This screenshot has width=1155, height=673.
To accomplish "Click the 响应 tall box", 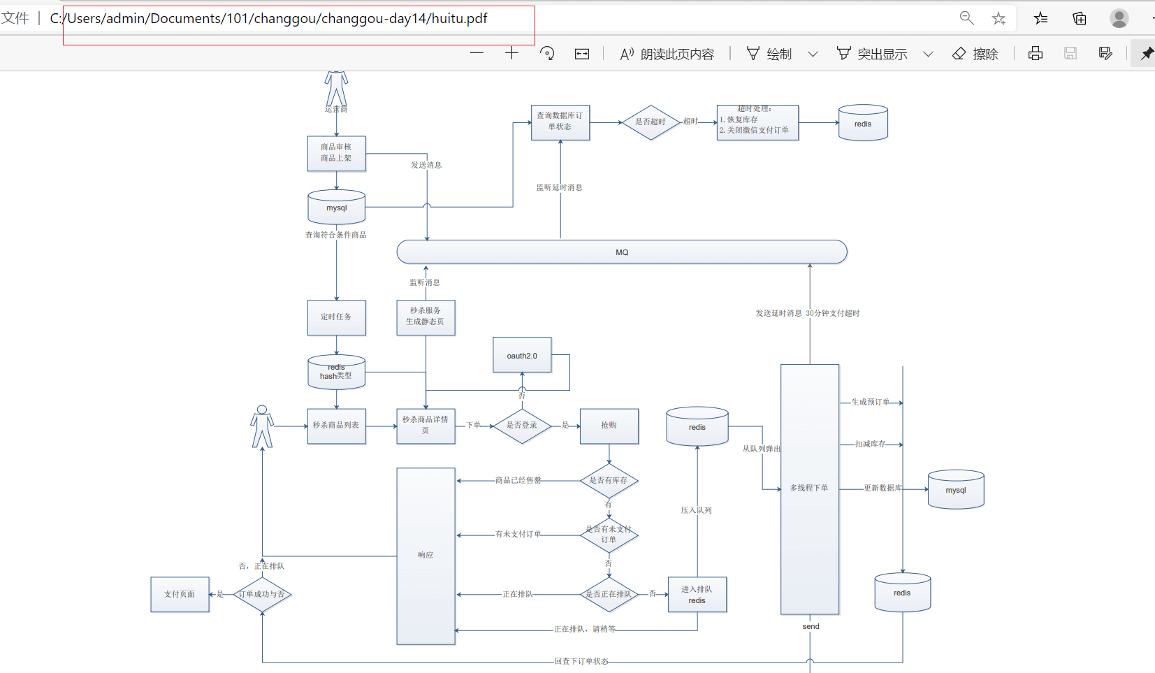I will 426,556.
